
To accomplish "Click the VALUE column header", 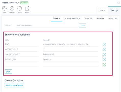I will coord(46,40).
